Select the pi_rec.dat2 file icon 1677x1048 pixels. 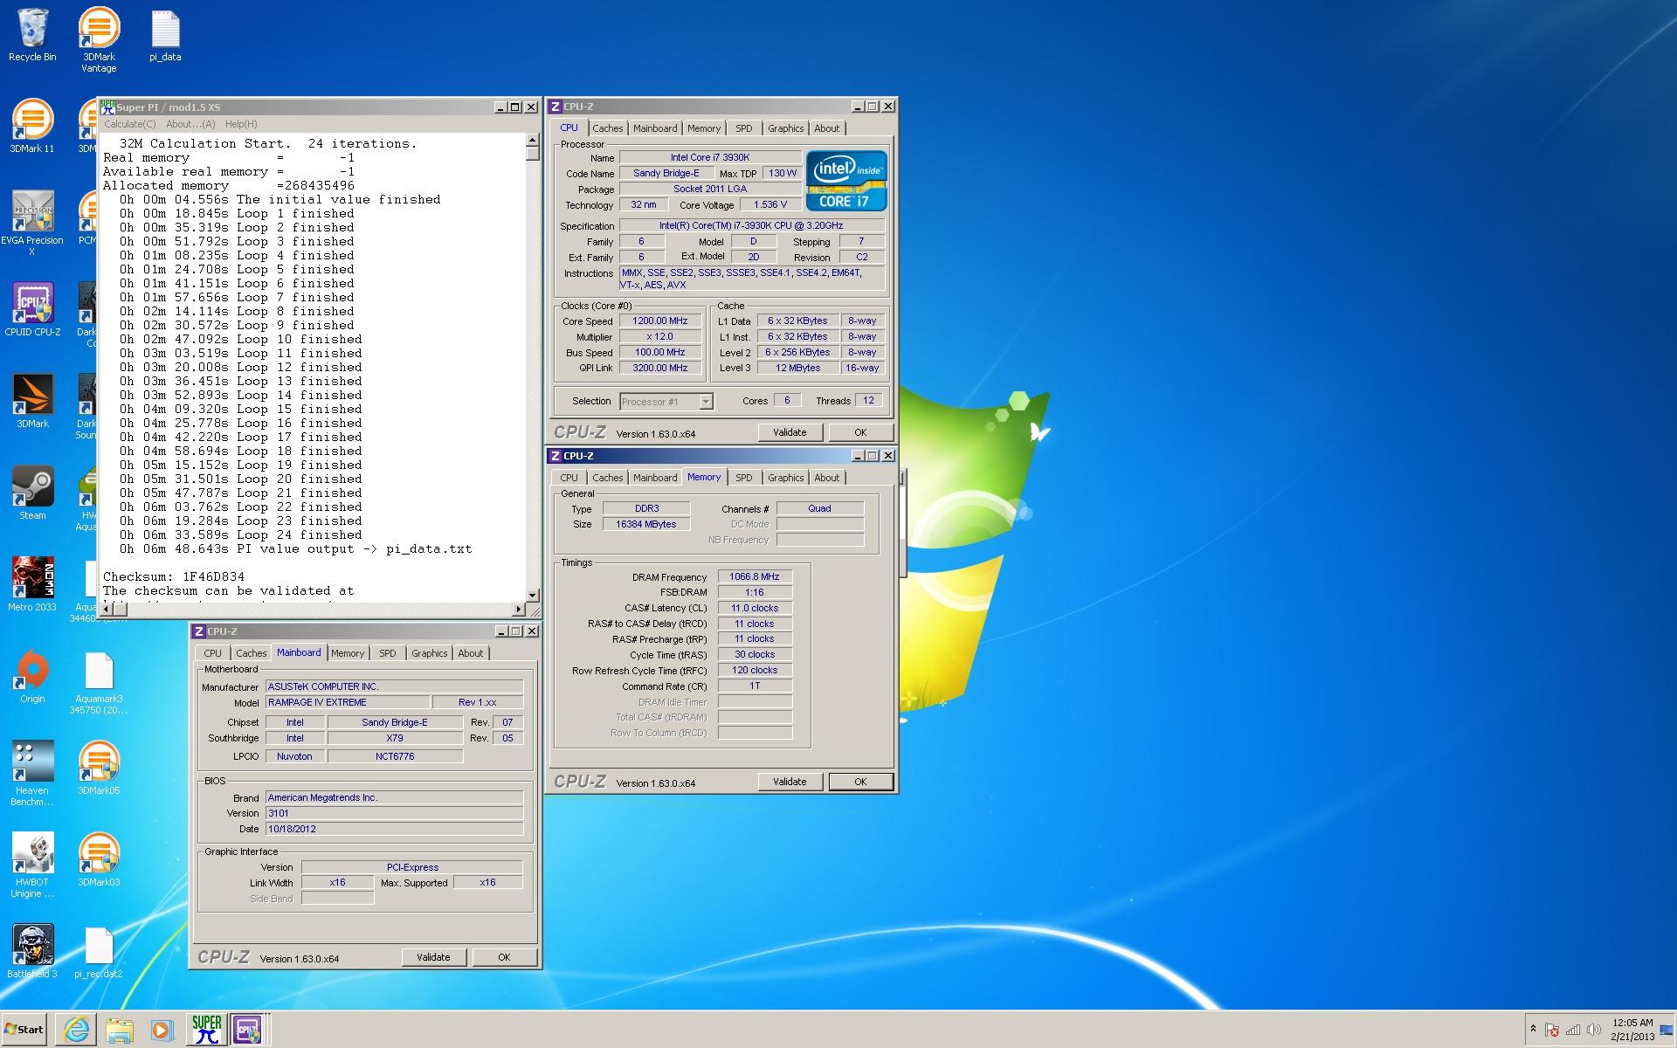tap(99, 953)
